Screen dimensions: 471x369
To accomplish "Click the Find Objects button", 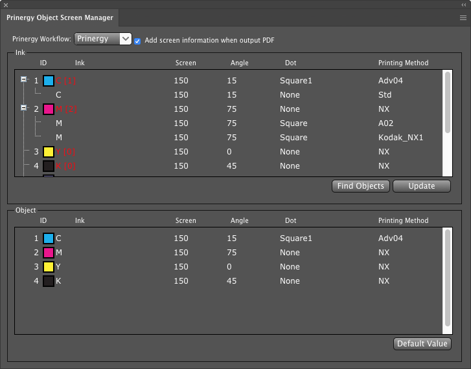I will [x=361, y=186].
